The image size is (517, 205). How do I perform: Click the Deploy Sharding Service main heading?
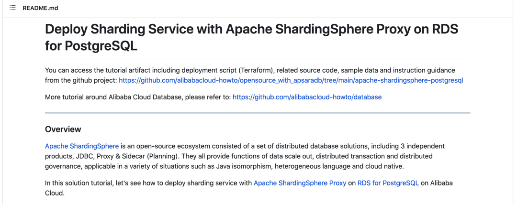tap(252, 38)
